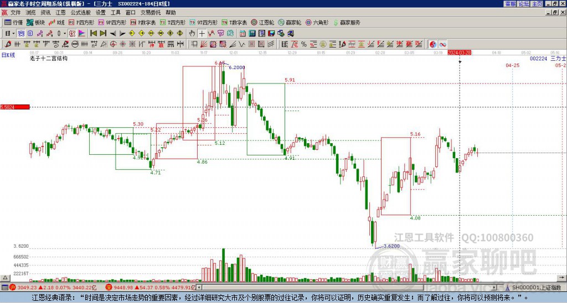Screen dimensions: 567x303
Task: Click the 04-25 future date label
Action: pyautogui.click(x=512, y=65)
